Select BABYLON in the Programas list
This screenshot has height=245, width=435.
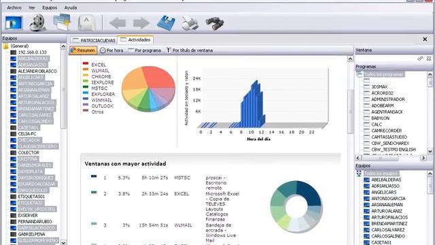[x=381, y=118]
